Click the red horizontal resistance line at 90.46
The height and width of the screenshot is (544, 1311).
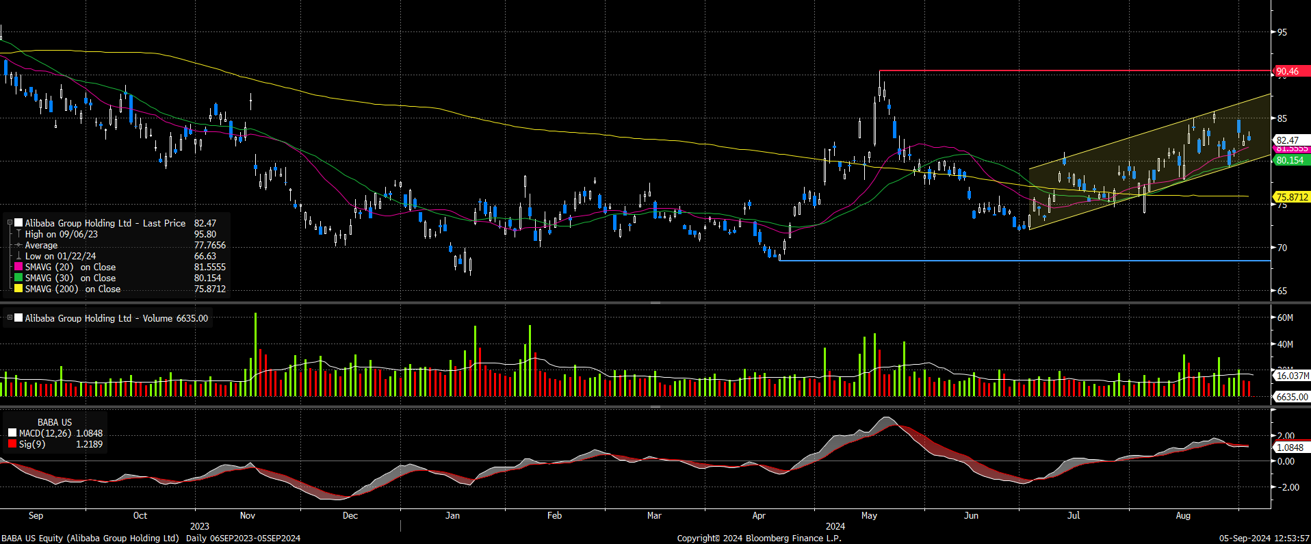[1074, 70]
